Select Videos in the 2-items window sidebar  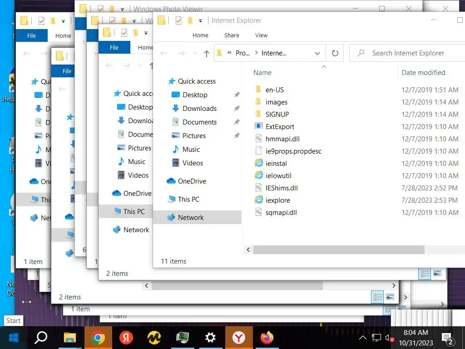pyautogui.click(x=138, y=175)
